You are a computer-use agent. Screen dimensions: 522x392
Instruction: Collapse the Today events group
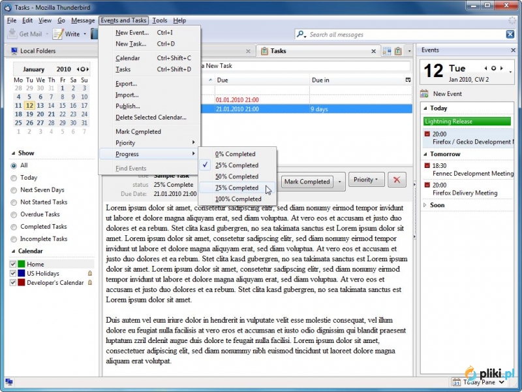pos(425,108)
